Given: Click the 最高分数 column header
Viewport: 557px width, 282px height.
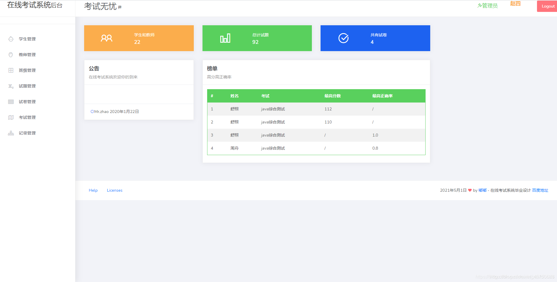Looking at the screenshot, I should tap(332, 96).
